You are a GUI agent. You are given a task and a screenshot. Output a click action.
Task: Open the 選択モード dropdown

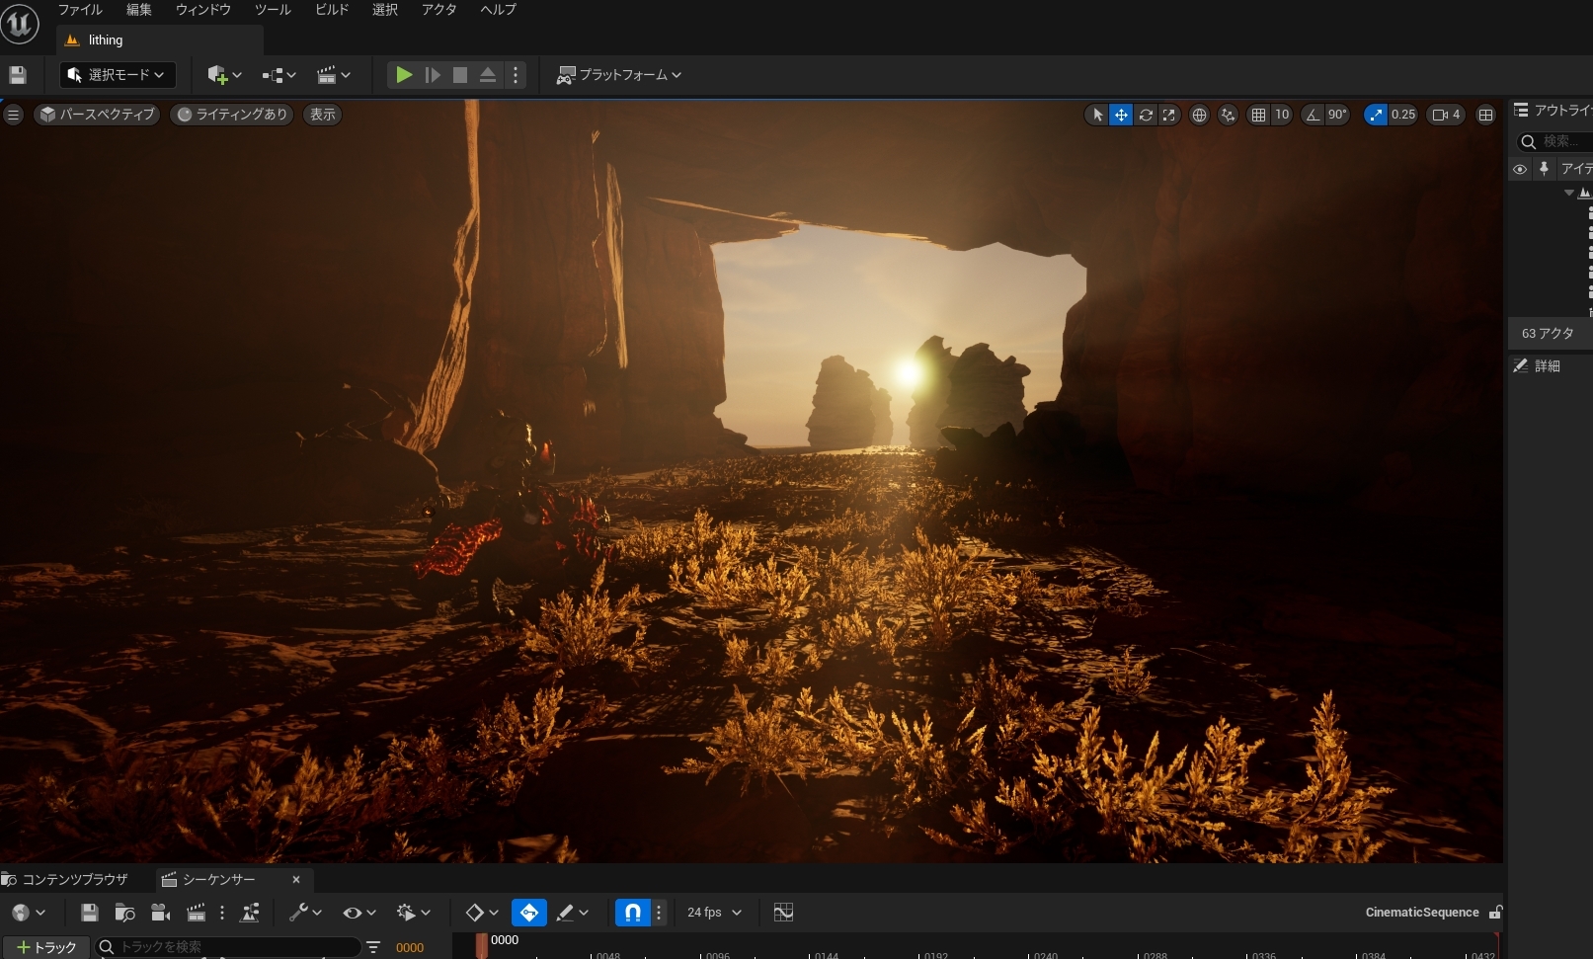(118, 75)
